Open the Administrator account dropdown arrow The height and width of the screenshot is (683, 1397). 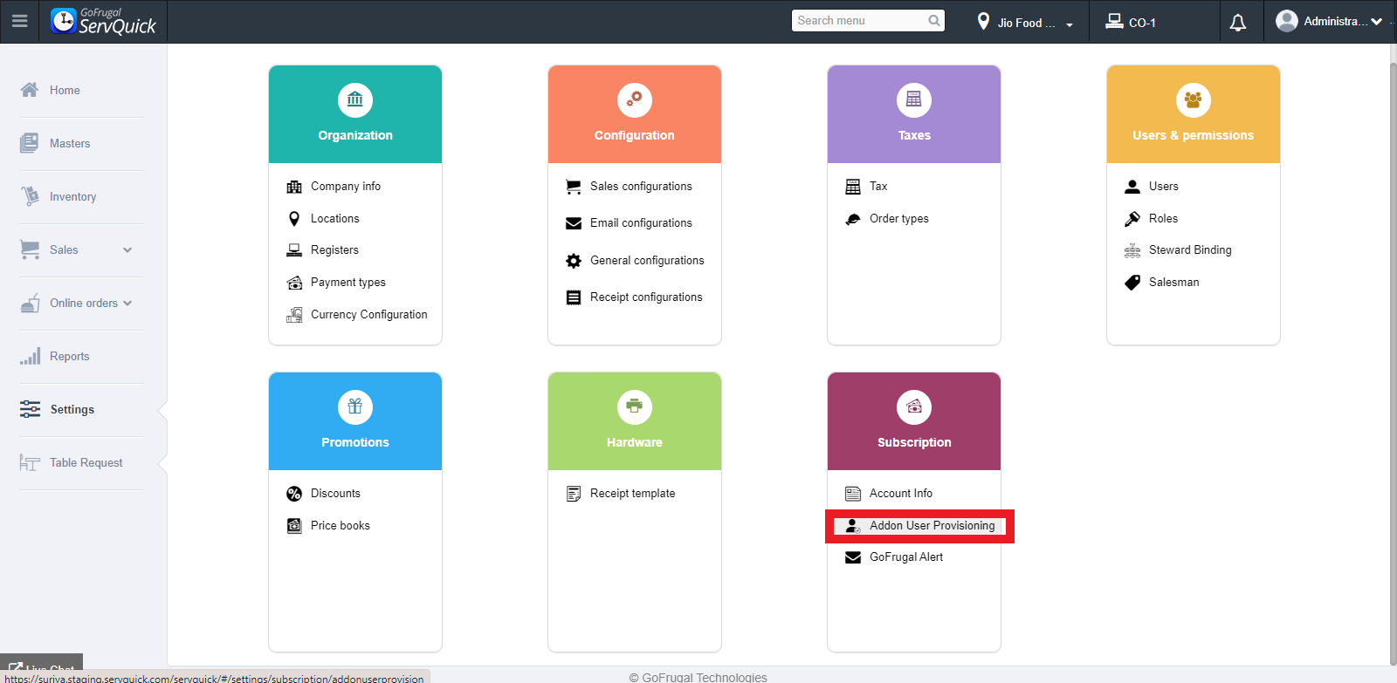(1377, 22)
